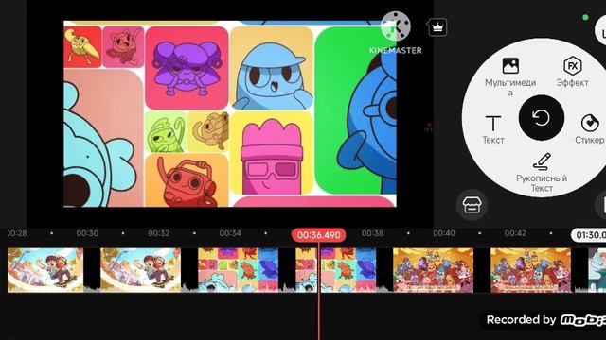The image size is (606, 340).
Task: Tap the 00:30 ruler mark
Action: (87, 233)
